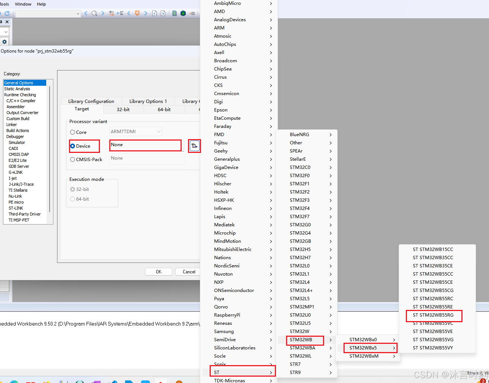489x383 pixels.
Task: Open the Window menu
Action: (x=23, y=4)
